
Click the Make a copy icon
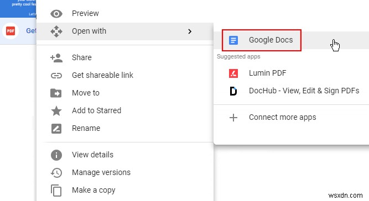(56, 191)
